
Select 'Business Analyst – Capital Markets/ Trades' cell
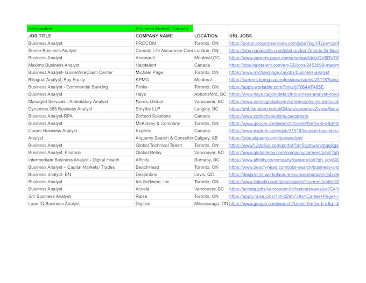tap(81, 167)
